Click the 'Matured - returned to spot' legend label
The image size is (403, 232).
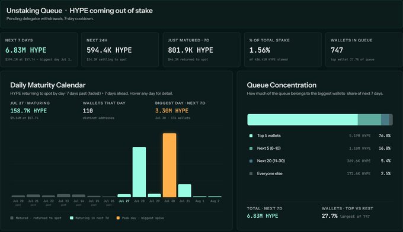(39, 218)
